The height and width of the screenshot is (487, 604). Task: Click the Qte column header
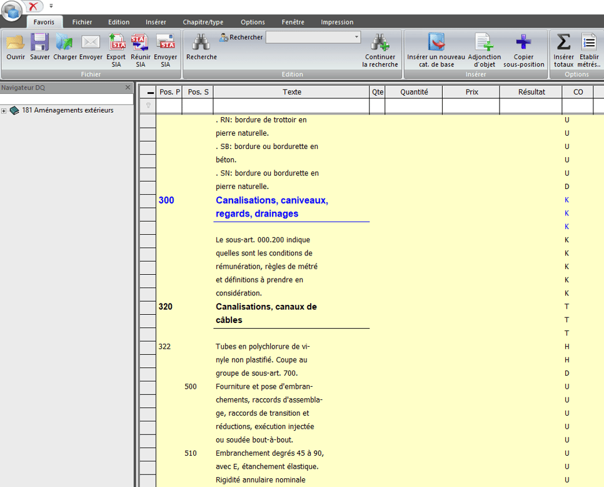(x=378, y=92)
